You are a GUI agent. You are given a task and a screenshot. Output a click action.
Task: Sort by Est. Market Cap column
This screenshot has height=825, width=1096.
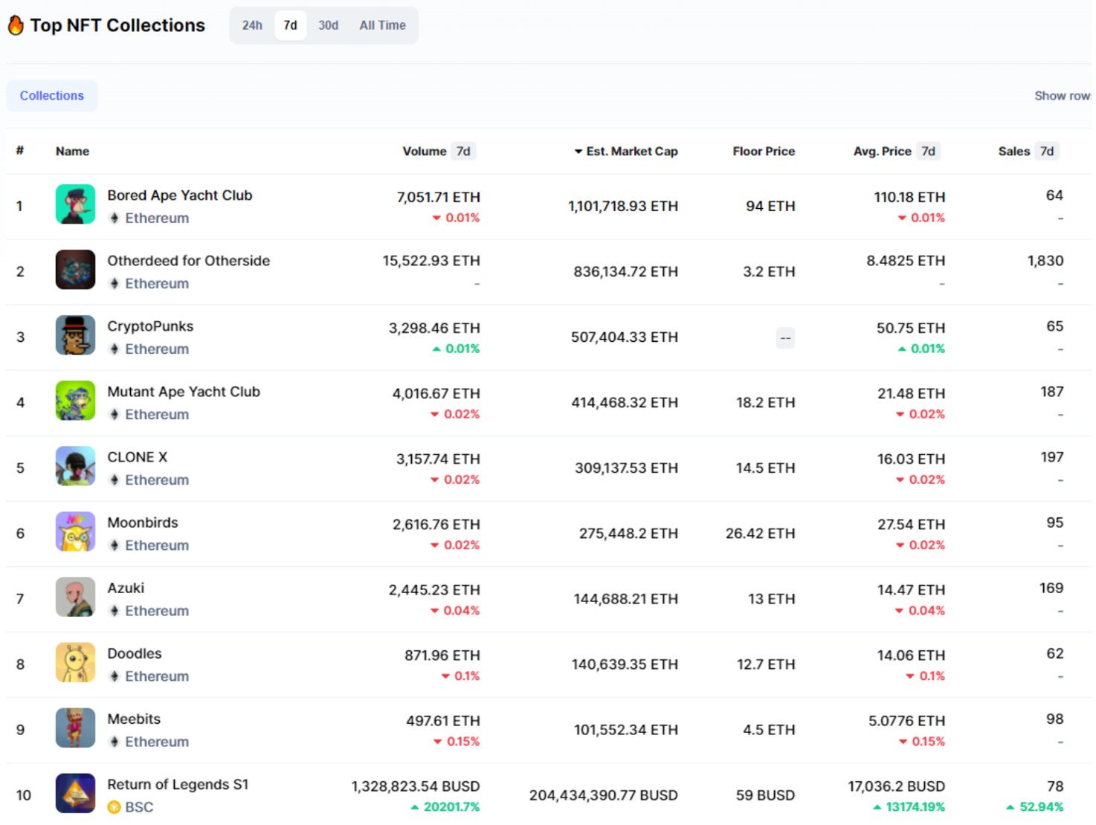pos(632,151)
